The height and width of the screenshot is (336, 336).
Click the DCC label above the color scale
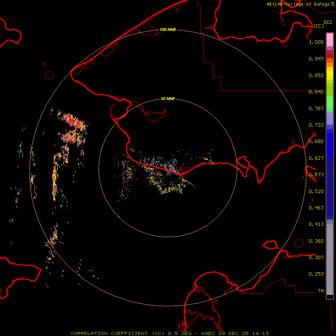[328, 22]
